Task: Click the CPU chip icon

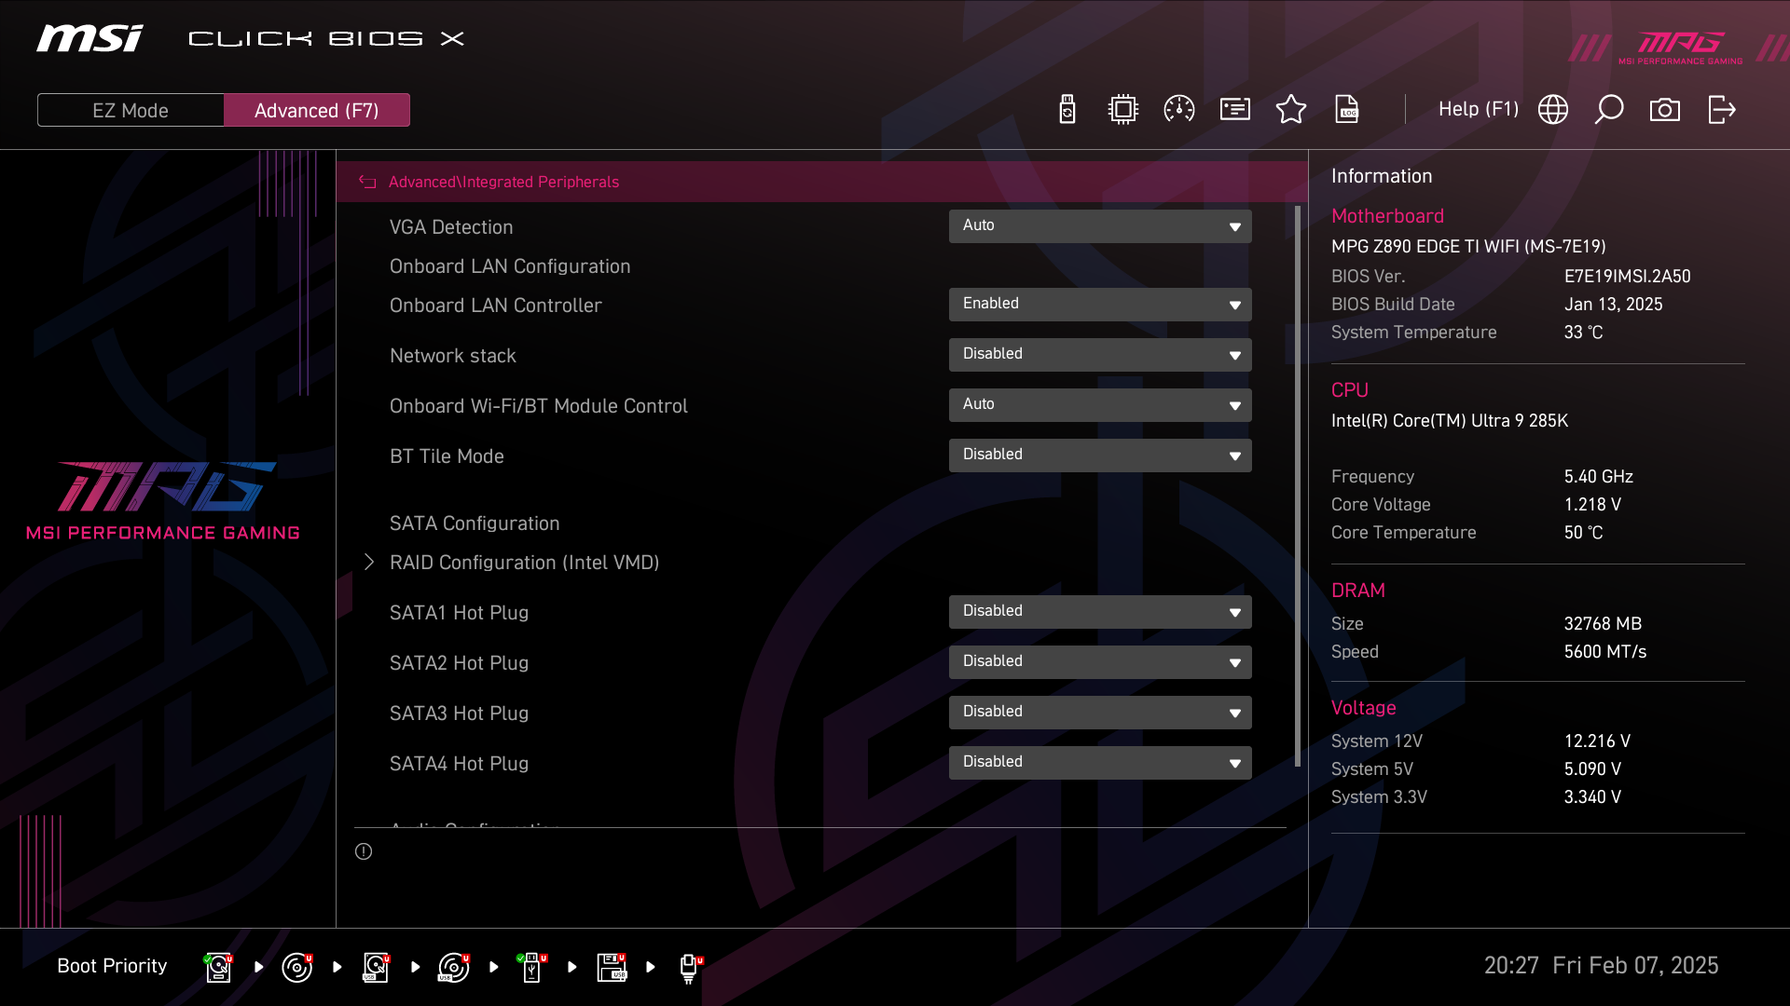Action: point(1123,110)
